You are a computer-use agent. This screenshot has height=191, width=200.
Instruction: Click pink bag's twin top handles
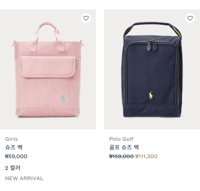click(x=47, y=36)
